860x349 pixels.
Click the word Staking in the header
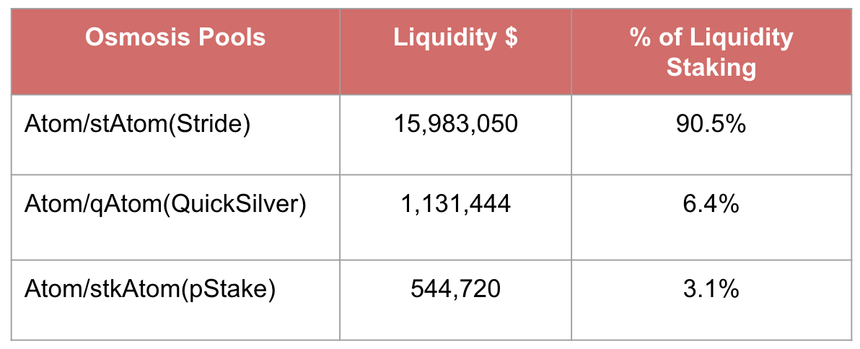(711, 68)
